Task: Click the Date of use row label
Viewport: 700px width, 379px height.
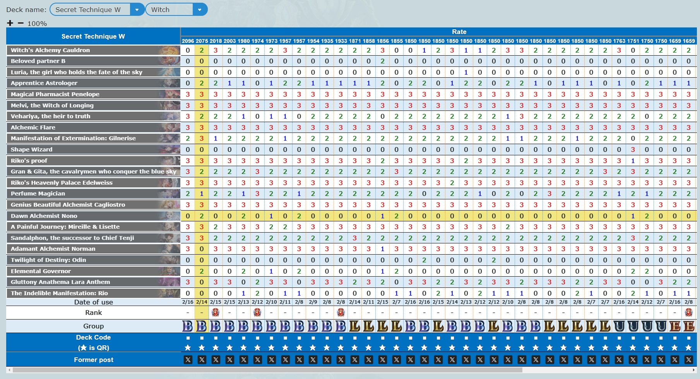Action: click(93, 302)
